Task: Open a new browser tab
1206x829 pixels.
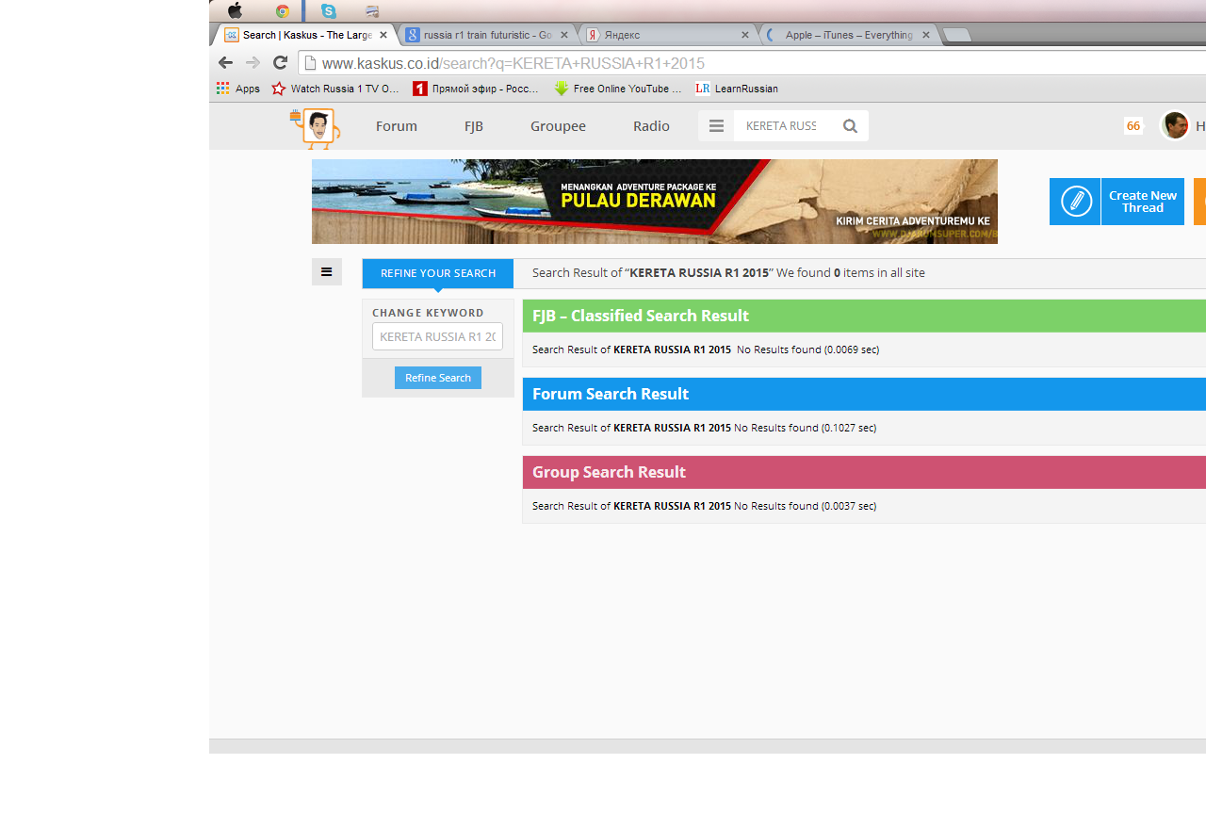Action: 956,35
